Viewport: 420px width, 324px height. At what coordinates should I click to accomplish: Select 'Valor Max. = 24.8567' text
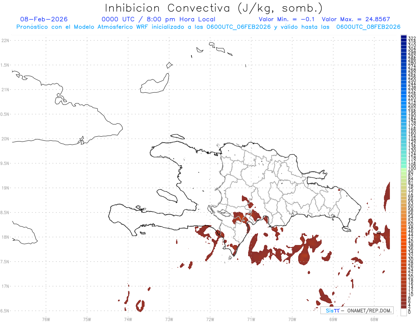pyautogui.click(x=356, y=19)
